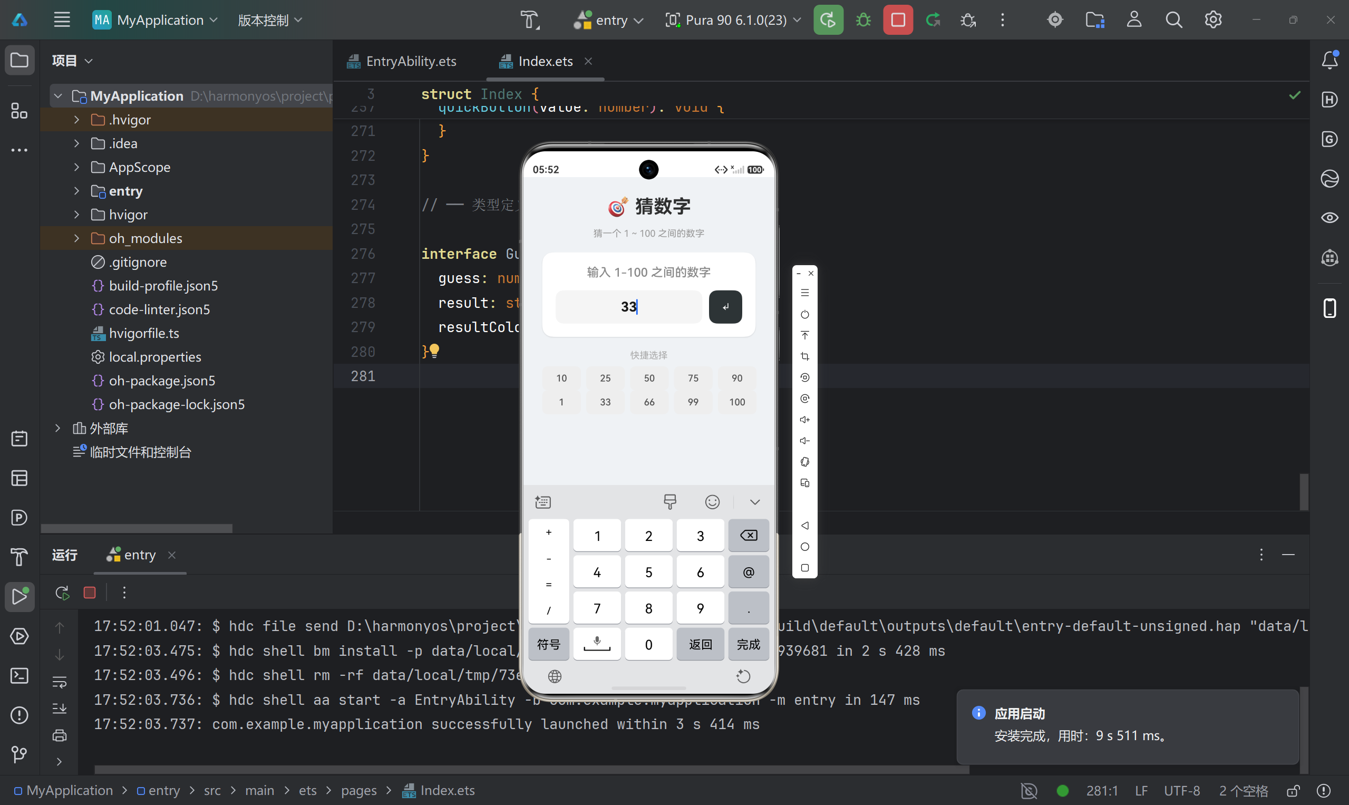Viewport: 1349px width, 805px height.
Task: Tap the keyboard backspace key
Action: (x=748, y=536)
